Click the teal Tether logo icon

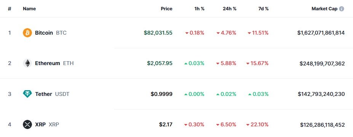tap(27, 94)
